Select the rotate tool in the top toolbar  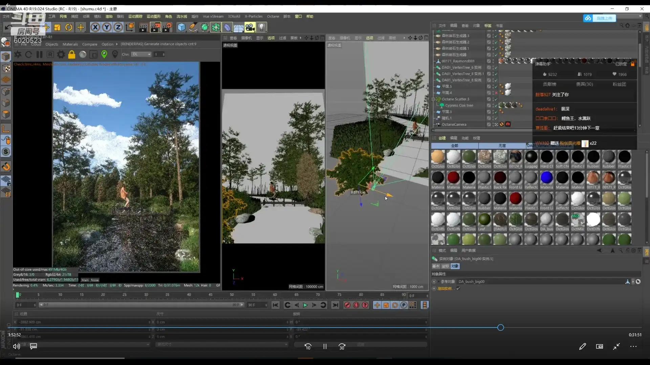tap(69, 27)
